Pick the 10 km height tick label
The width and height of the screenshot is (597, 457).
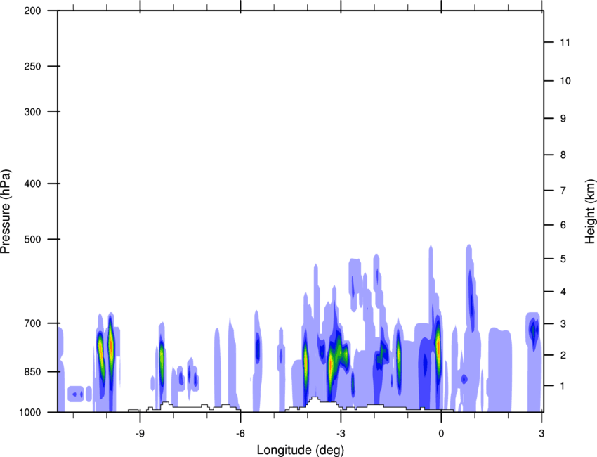[x=565, y=81]
